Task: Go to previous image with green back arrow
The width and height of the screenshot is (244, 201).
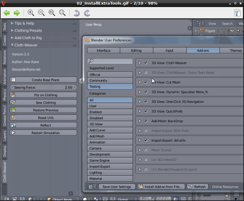Action: coord(6,13)
